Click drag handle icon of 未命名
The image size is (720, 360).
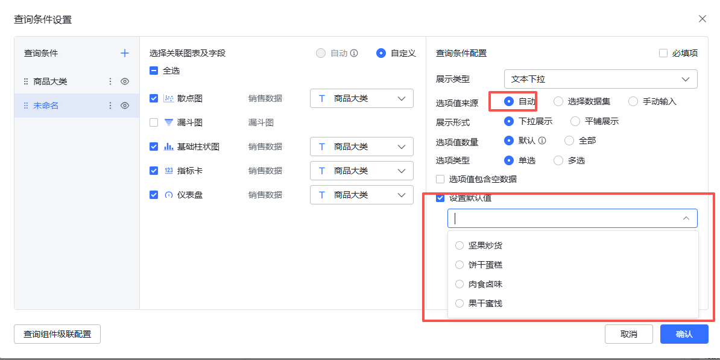point(26,106)
